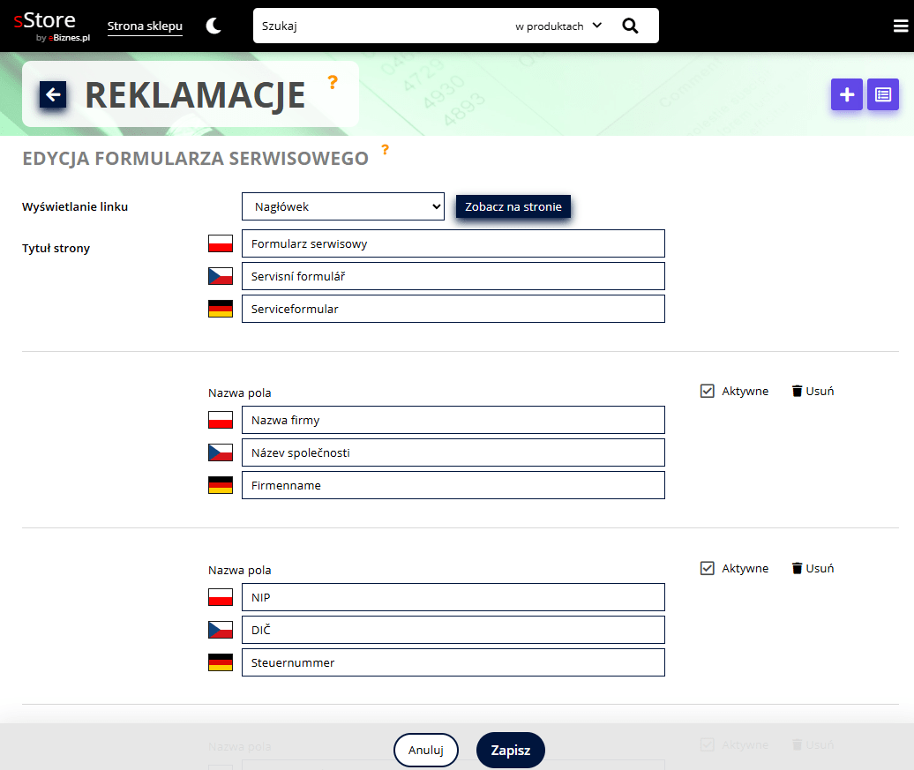The image size is (914, 770).
Task: Uncheck Aktywne for the NIP field
Action: tap(707, 568)
